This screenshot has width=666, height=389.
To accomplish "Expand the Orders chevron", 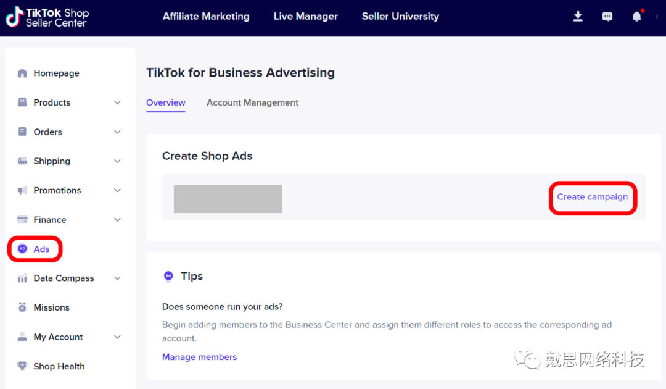I will (118, 132).
